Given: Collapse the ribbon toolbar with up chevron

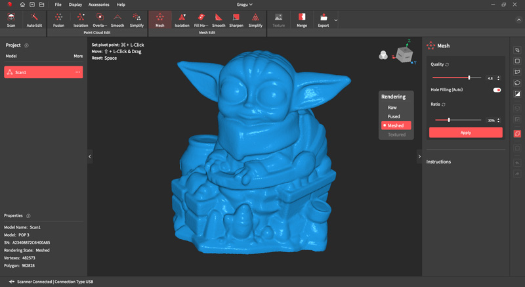Looking at the screenshot, I should click(x=518, y=20).
